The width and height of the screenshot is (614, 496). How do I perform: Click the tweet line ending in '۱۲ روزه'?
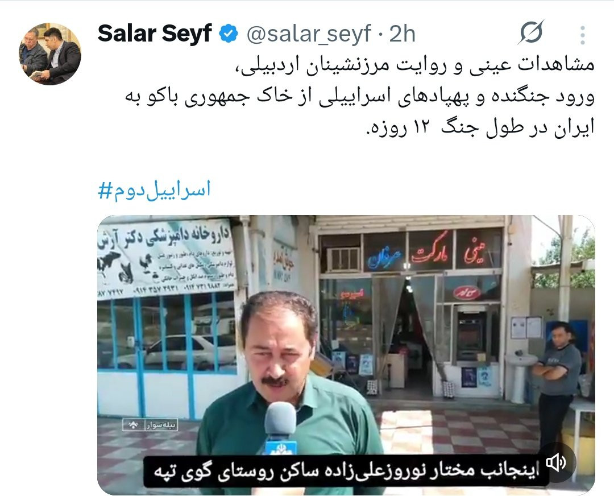pos(480,127)
